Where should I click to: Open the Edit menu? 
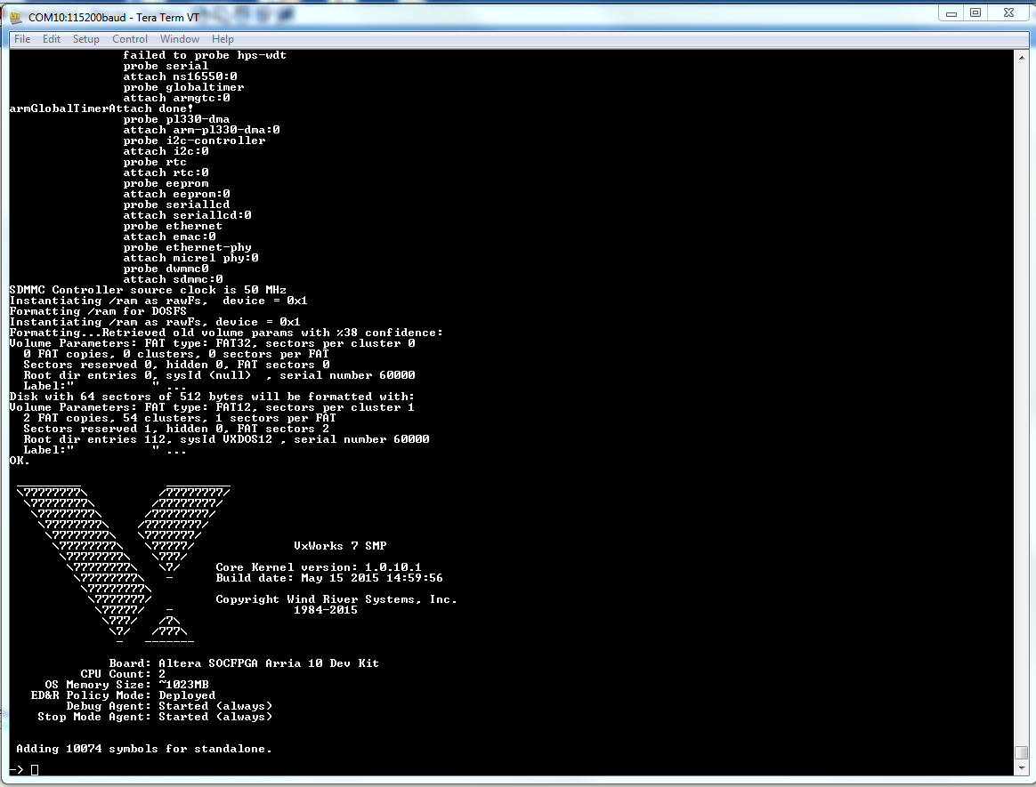click(x=52, y=39)
